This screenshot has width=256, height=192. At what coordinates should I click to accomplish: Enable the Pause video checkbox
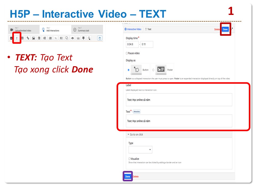[127, 53]
